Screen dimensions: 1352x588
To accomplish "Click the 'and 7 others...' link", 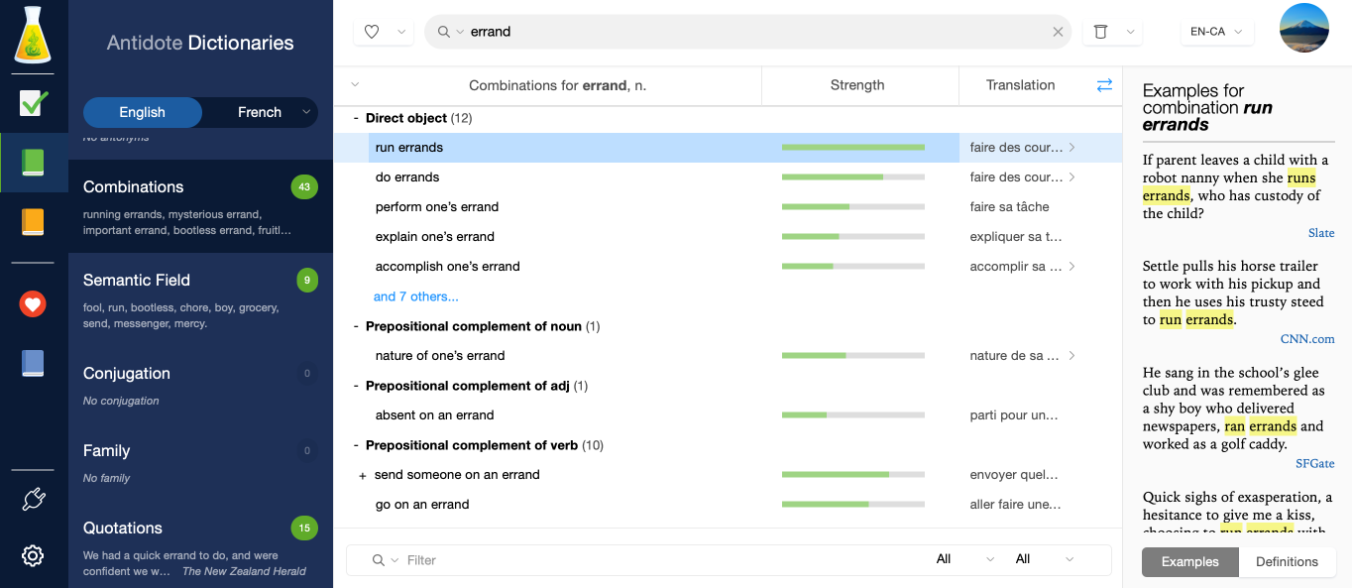I will [x=416, y=296].
